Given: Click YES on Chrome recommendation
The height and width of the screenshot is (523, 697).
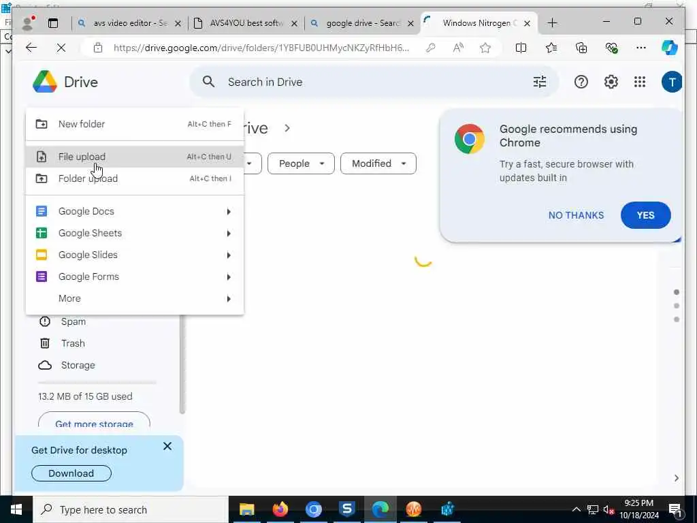Looking at the screenshot, I should (645, 215).
